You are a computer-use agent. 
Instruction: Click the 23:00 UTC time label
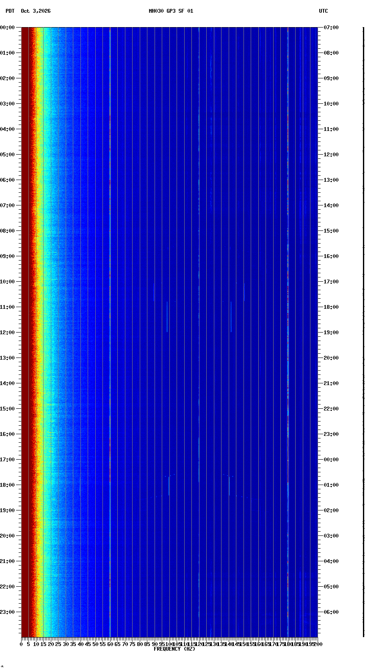(x=331, y=434)
